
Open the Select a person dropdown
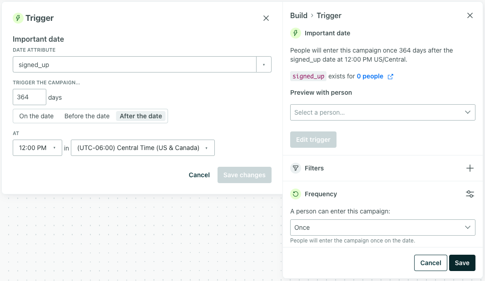[382, 112]
